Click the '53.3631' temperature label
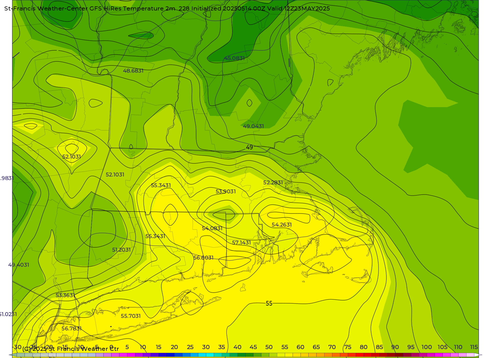This screenshot has height=358, width=491. (x=65, y=295)
